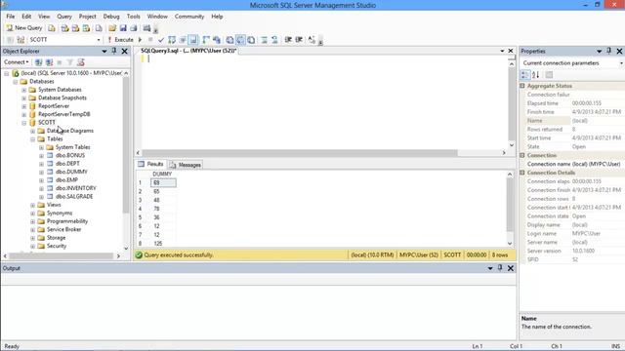The width and height of the screenshot is (625, 351).
Task: Open the File menu
Action: tap(11, 17)
